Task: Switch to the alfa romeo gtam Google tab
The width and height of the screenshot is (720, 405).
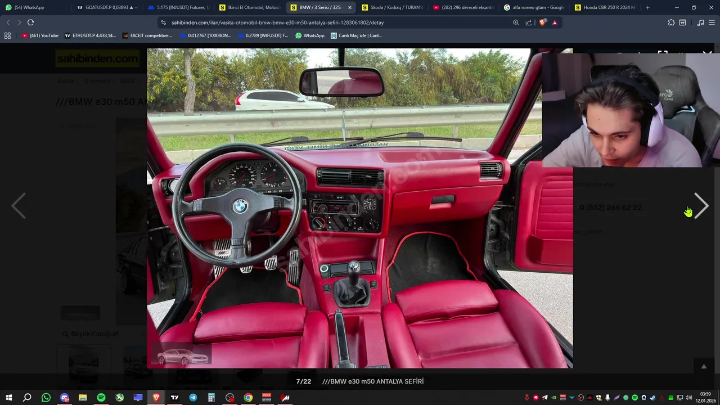Action: pyautogui.click(x=534, y=7)
